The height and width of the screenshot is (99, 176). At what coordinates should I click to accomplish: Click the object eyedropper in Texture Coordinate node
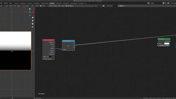[53, 57]
